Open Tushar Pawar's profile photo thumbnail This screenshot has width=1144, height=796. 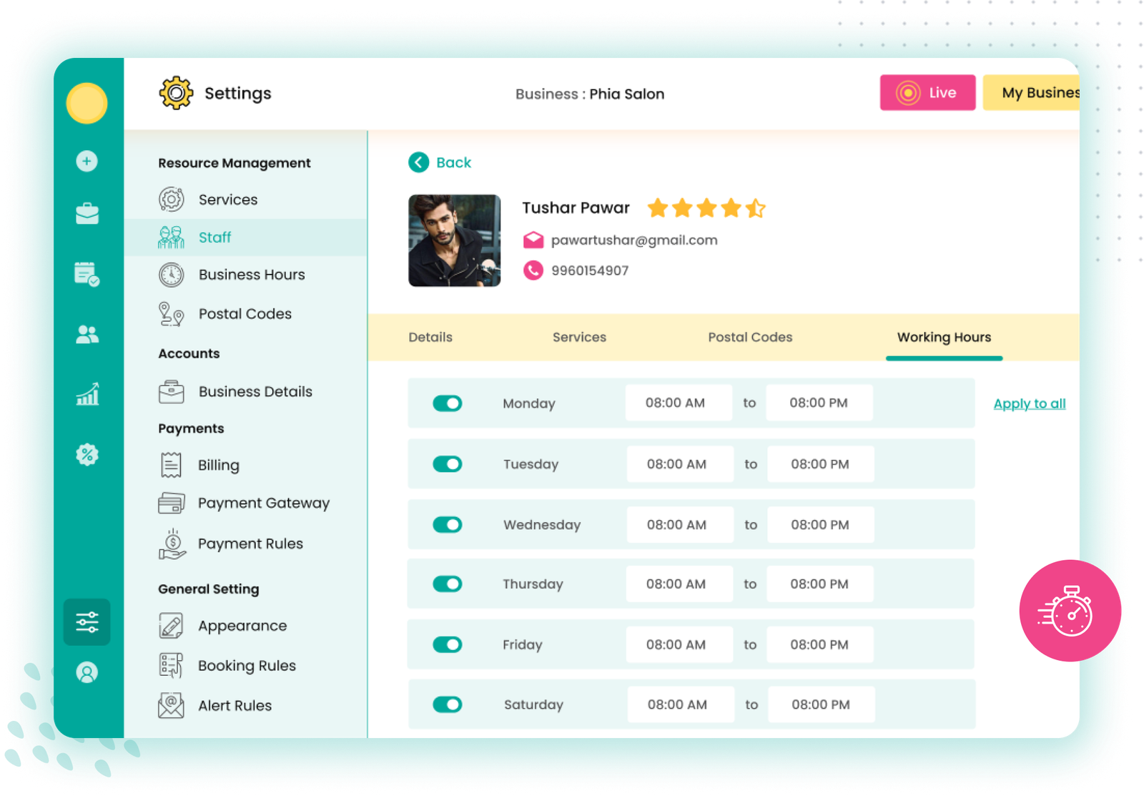click(454, 240)
